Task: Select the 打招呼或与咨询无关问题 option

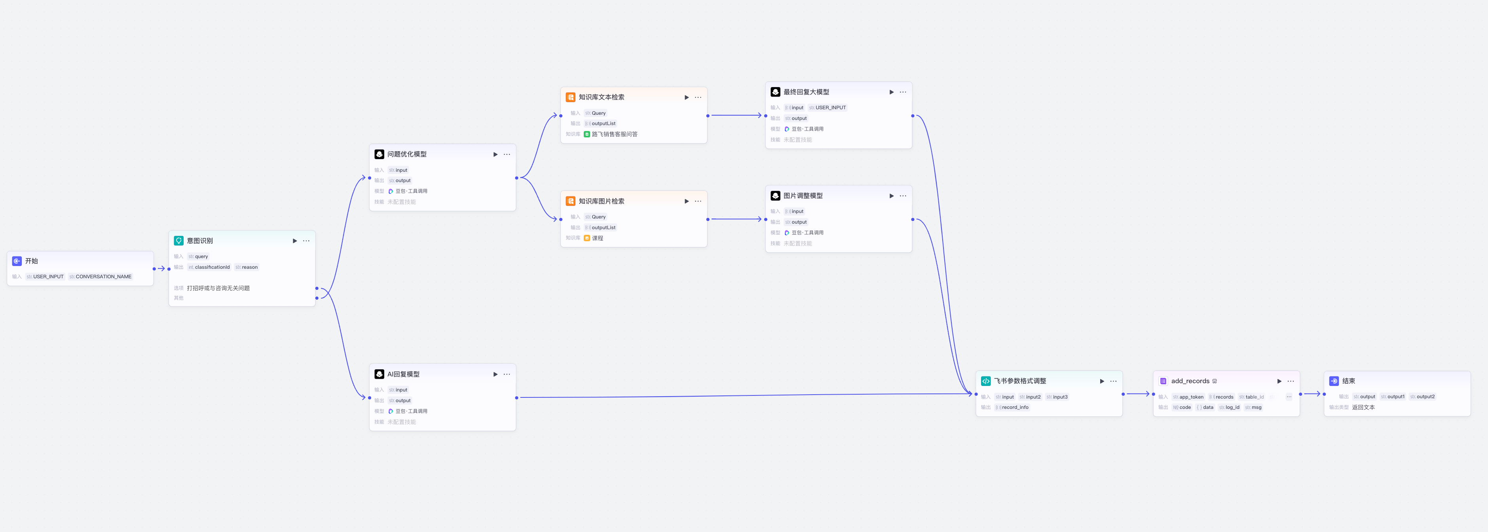Action: (218, 288)
